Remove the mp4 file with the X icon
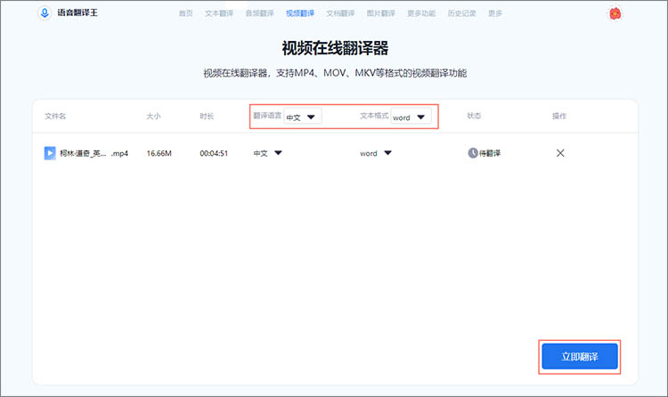Viewport: 668px width, 397px height. 560,153
